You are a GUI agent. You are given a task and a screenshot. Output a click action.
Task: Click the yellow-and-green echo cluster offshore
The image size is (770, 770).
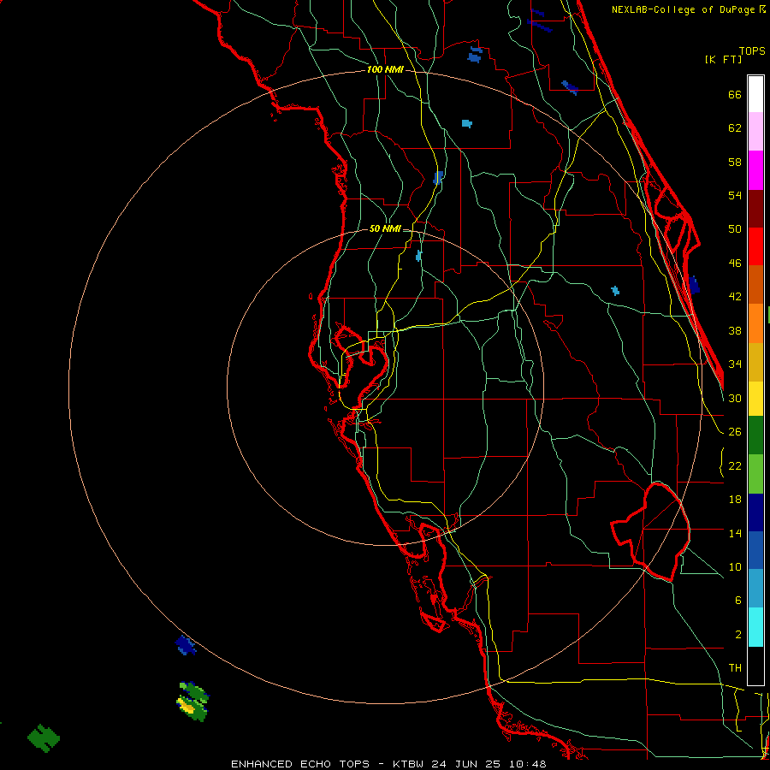[192, 702]
